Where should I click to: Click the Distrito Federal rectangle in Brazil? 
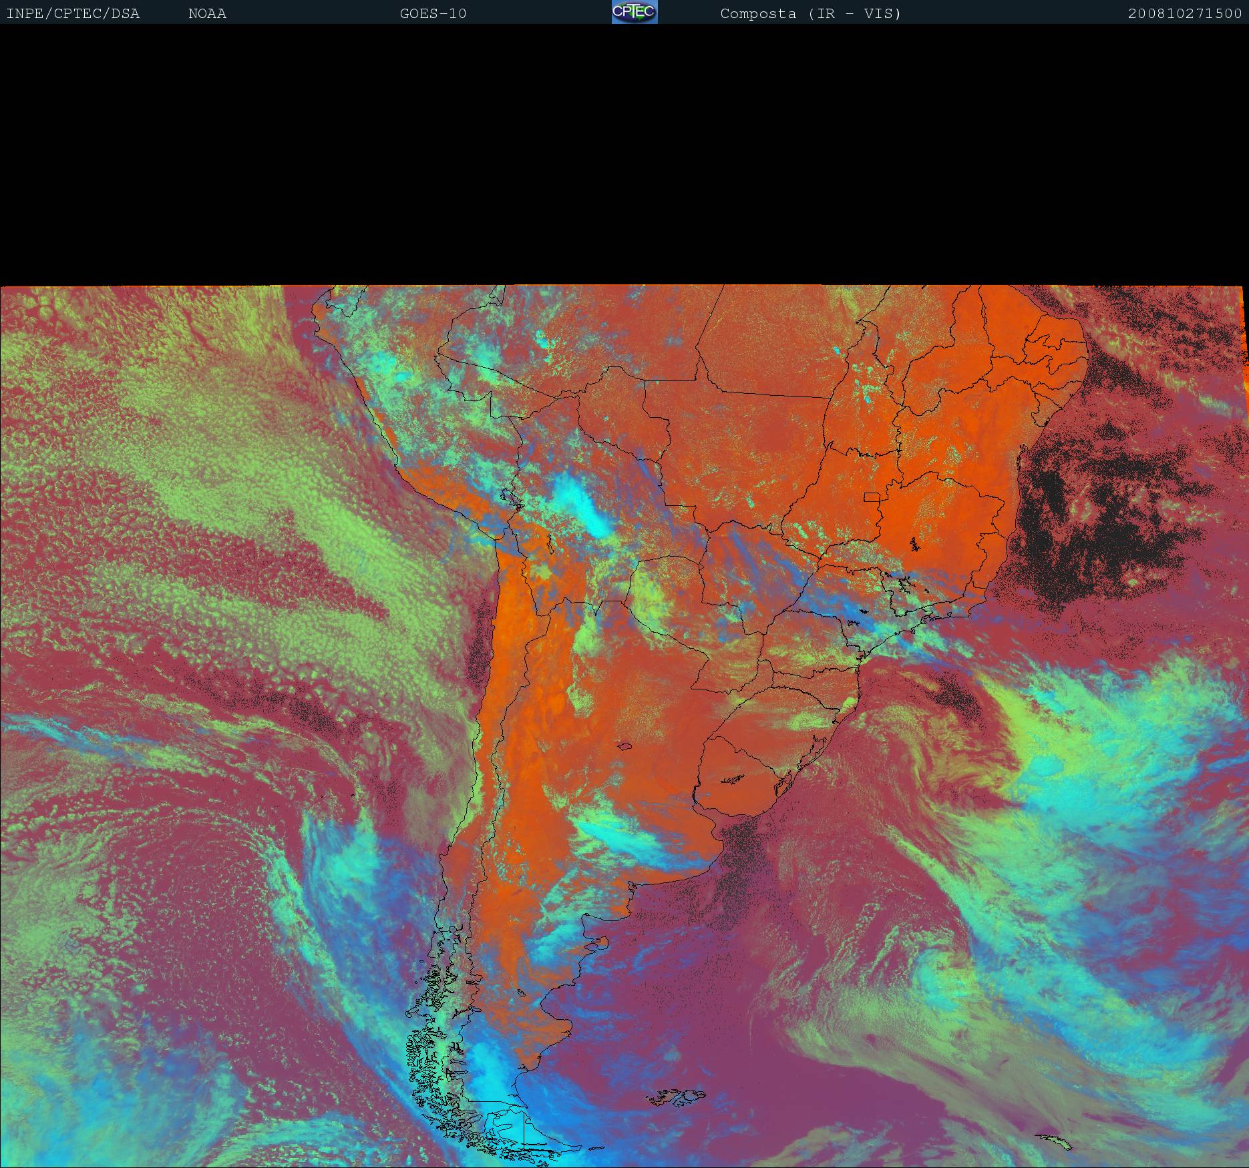(x=872, y=497)
